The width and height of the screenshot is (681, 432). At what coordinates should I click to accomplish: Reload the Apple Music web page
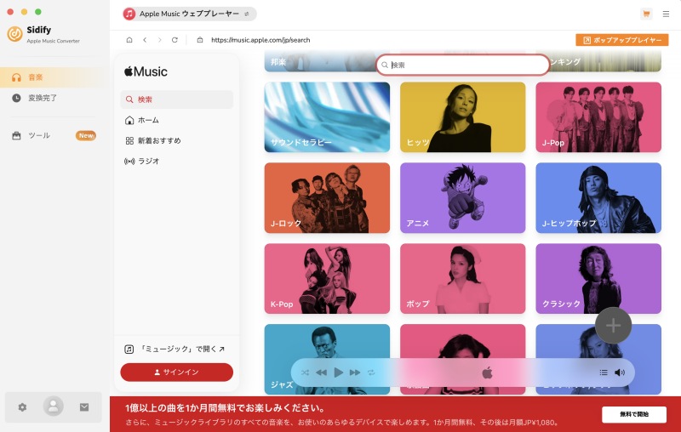coord(175,40)
